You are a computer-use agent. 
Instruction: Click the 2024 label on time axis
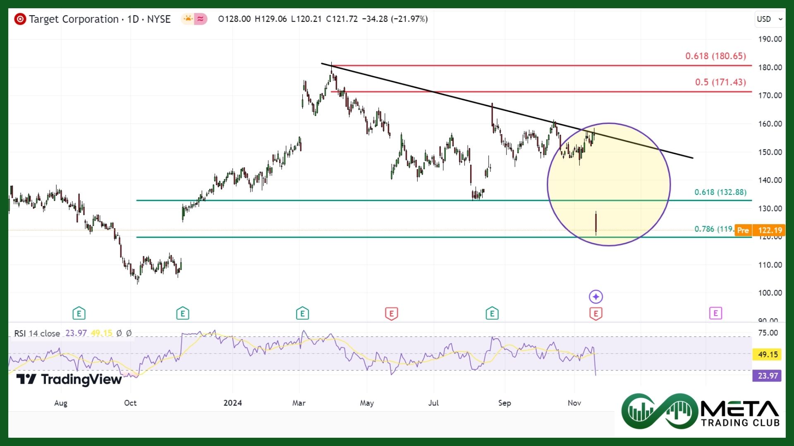tap(232, 403)
